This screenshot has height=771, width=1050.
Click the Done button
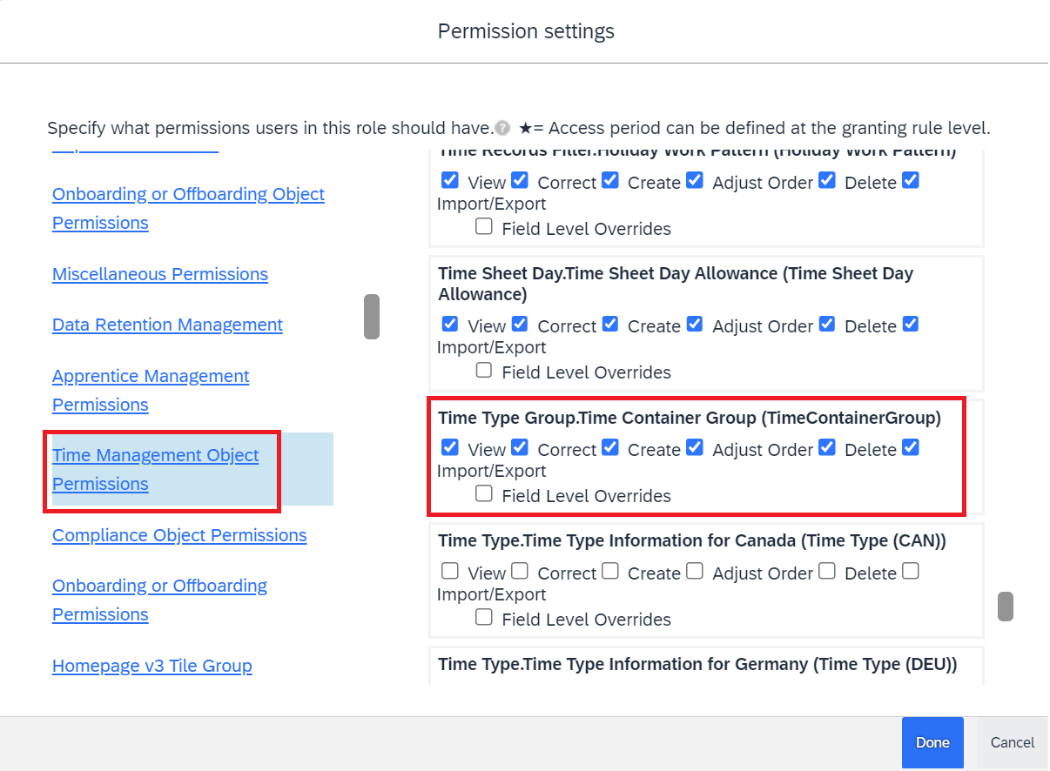click(x=932, y=742)
